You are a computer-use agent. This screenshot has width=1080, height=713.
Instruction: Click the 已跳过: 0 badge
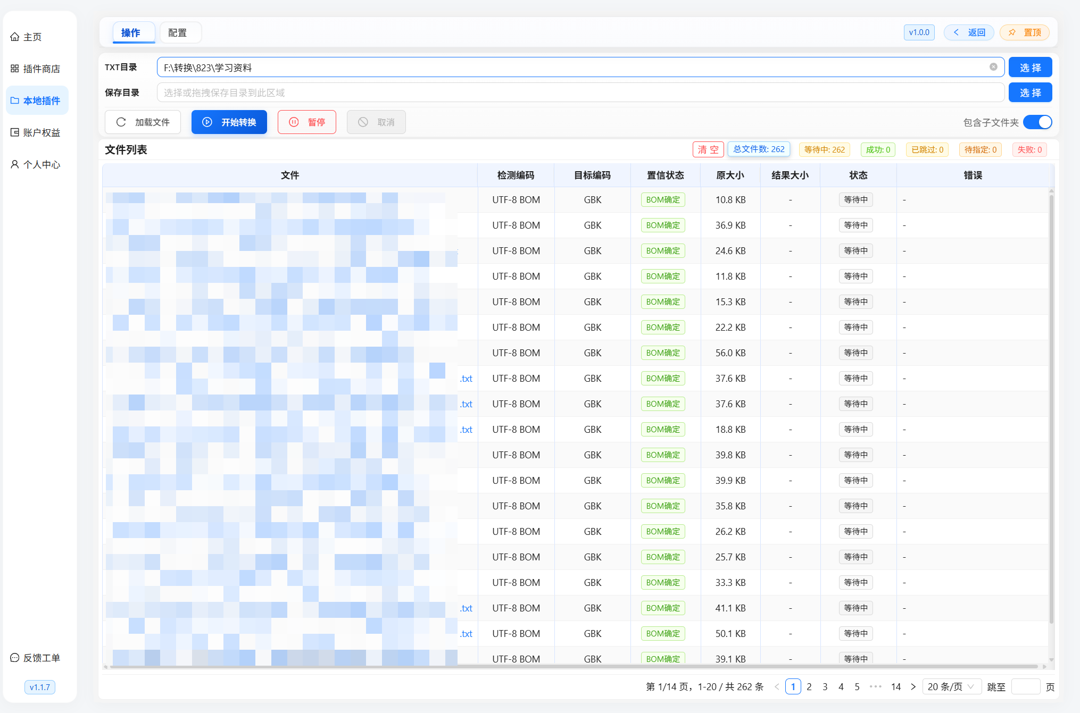pyautogui.click(x=927, y=150)
